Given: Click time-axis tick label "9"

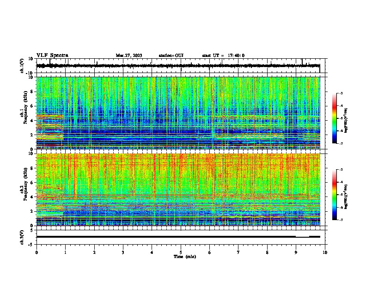Looking at the screenshot, I should click(296, 252).
